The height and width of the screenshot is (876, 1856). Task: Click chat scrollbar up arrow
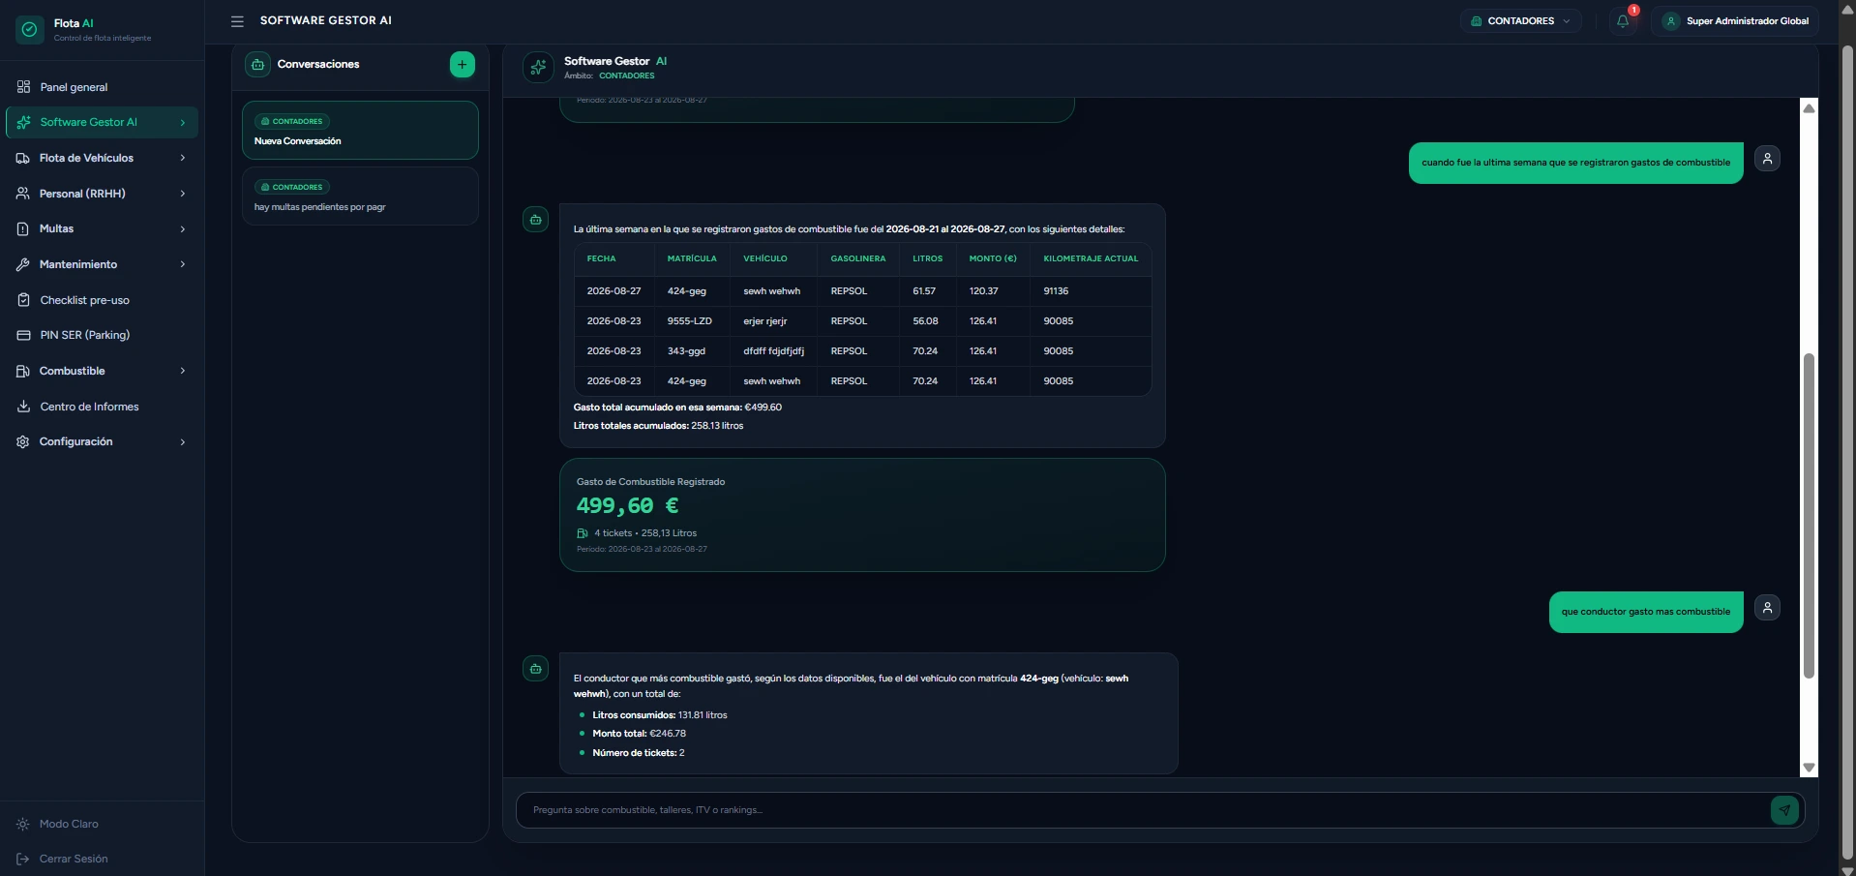pyautogui.click(x=1809, y=108)
